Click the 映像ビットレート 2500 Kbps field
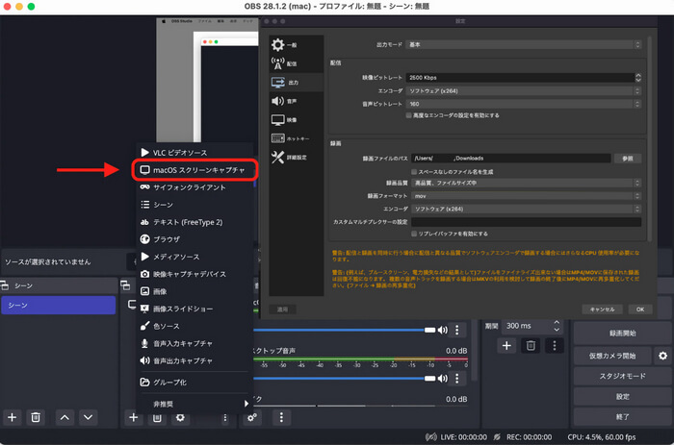Viewport: 674px width, 445px height. click(x=520, y=78)
